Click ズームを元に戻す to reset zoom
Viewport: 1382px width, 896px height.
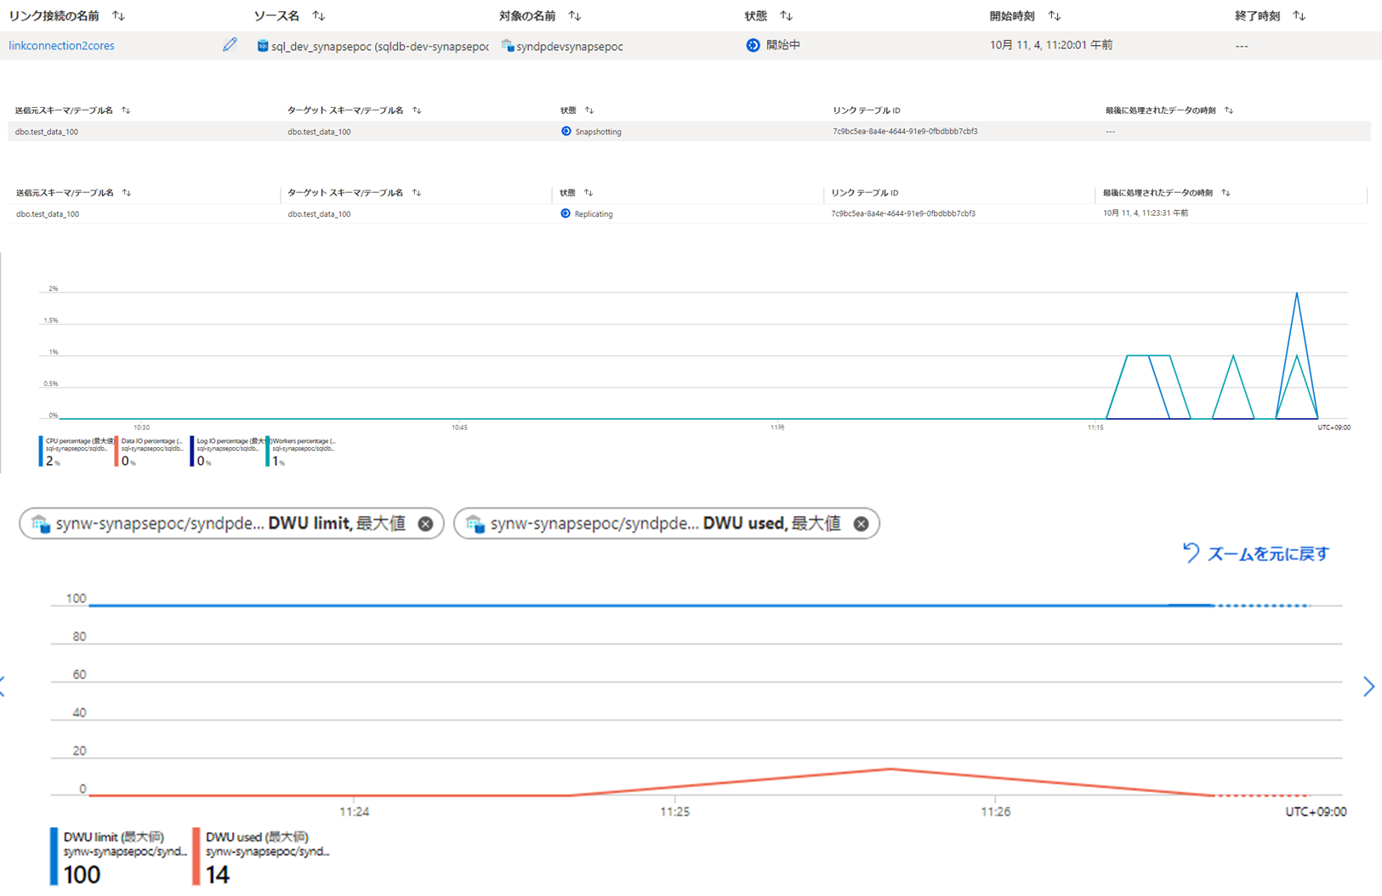click(1256, 553)
